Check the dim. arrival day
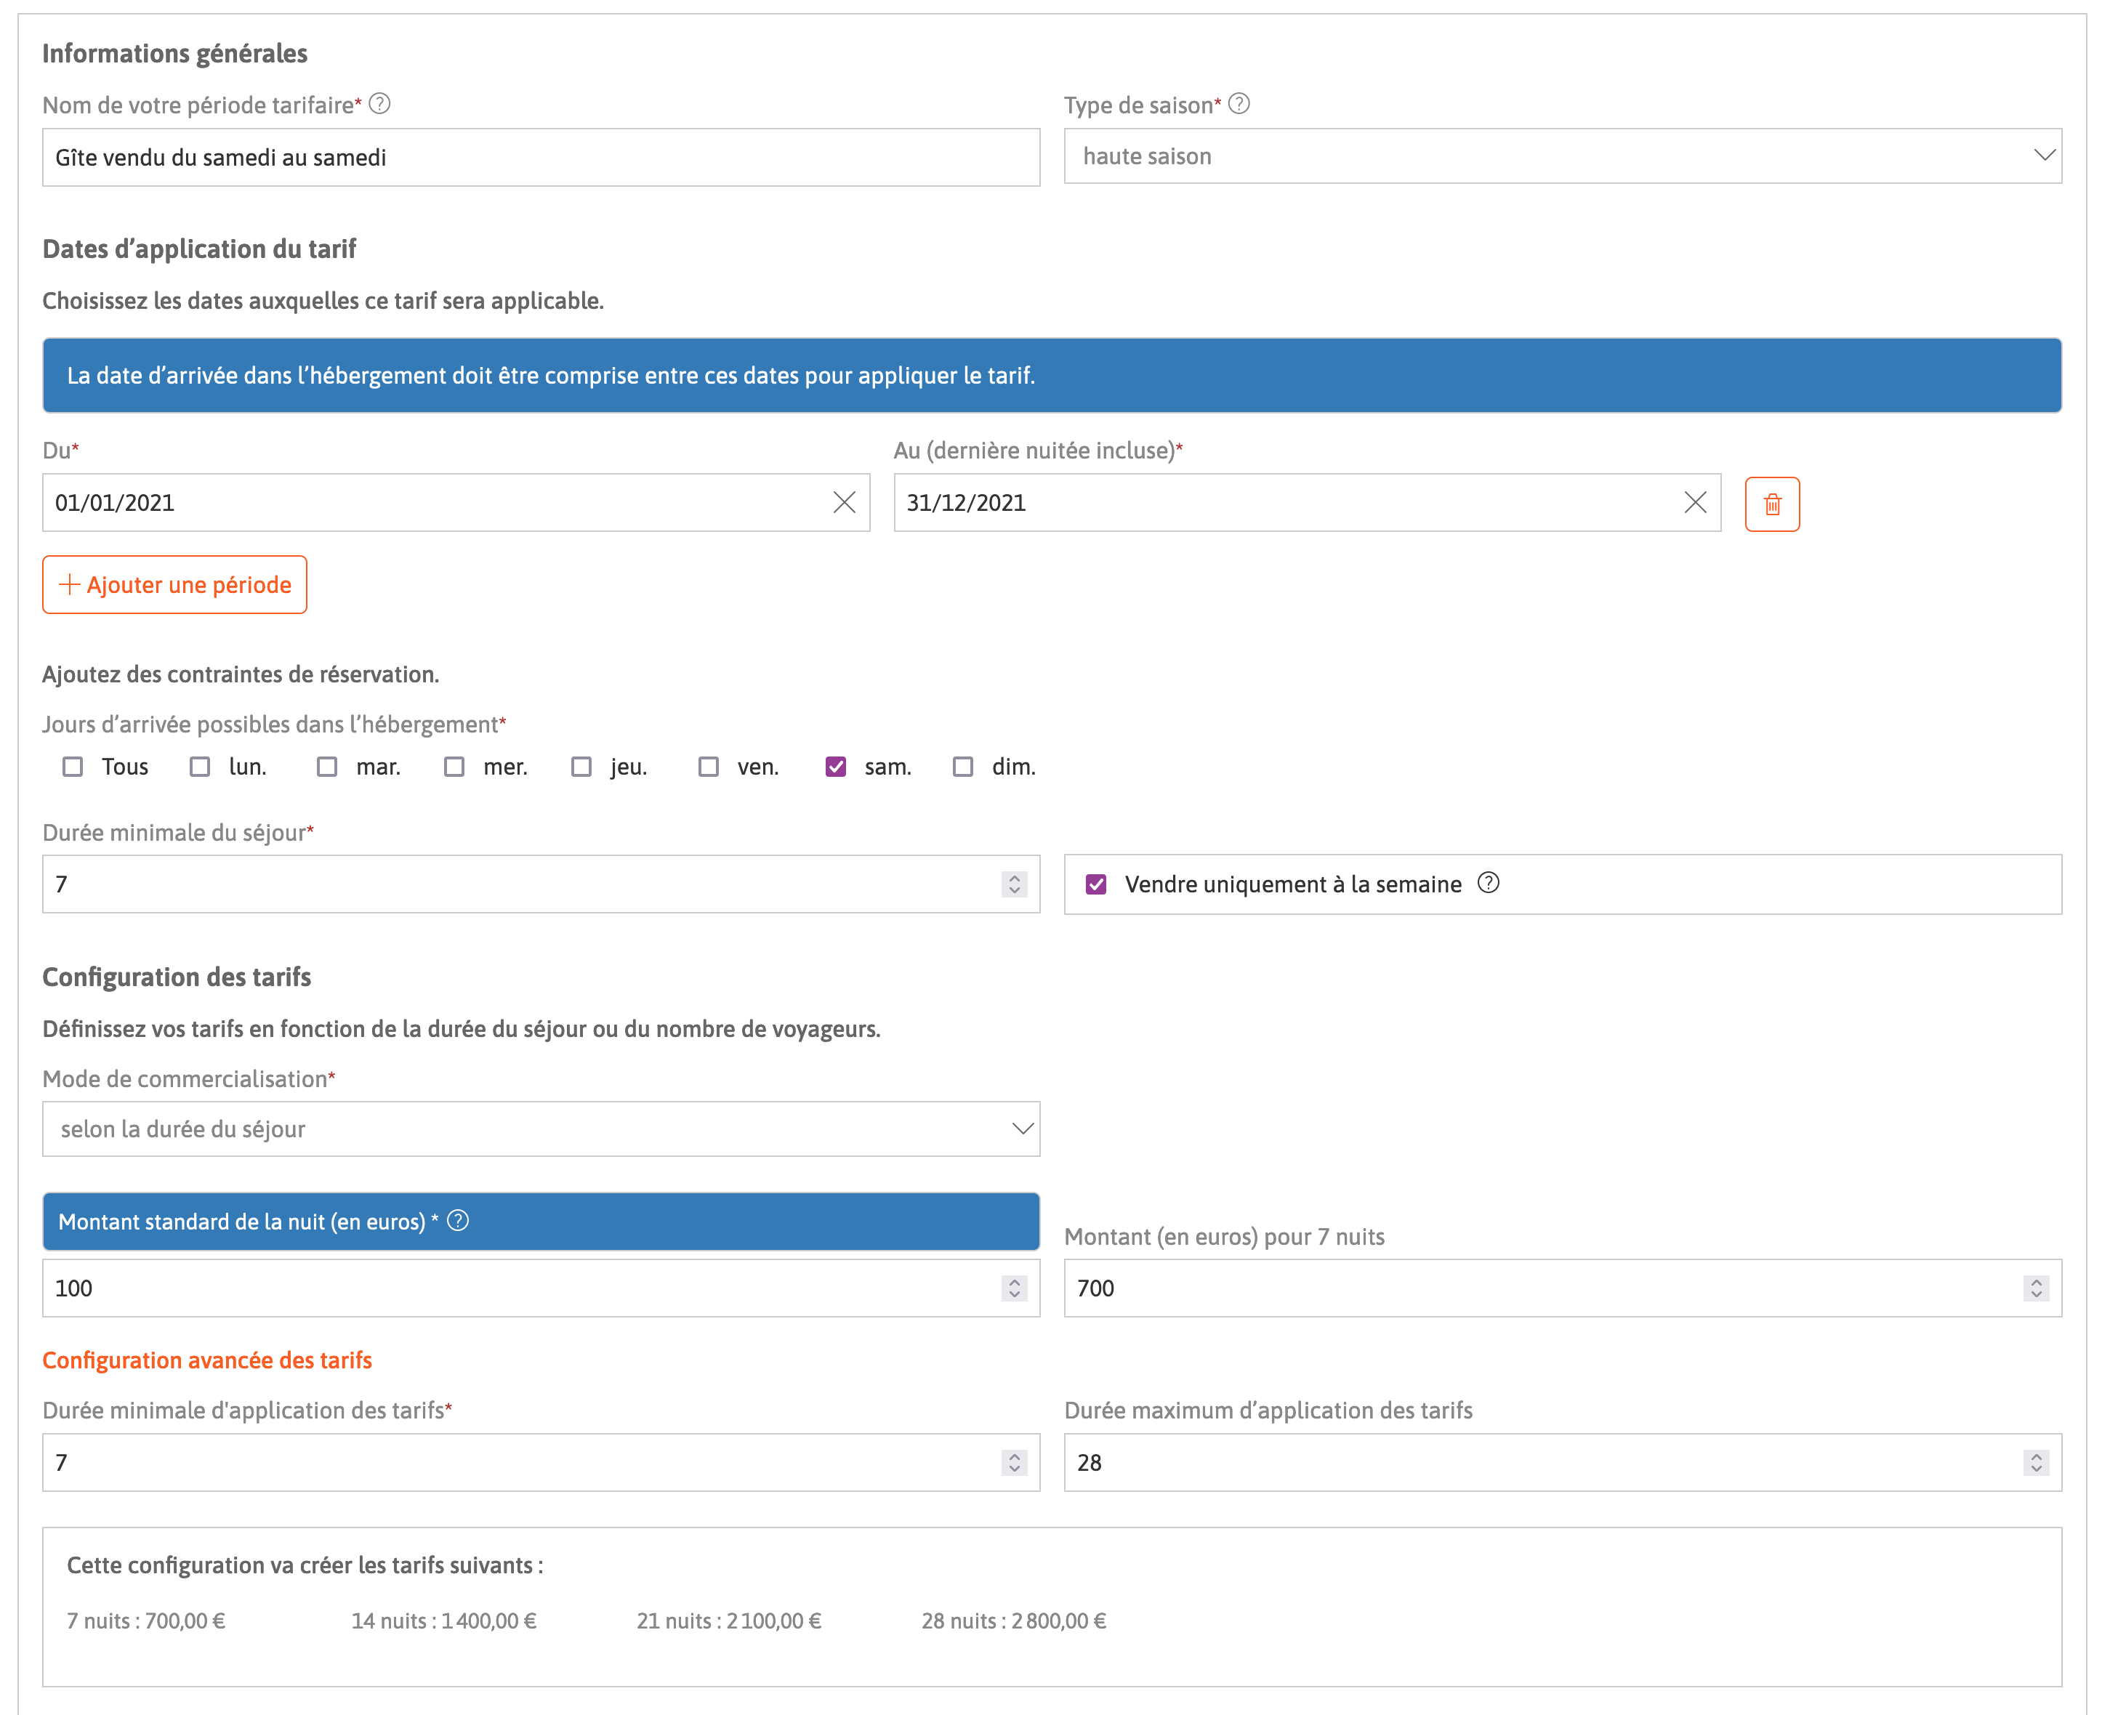The image size is (2110, 1715). pos(963,767)
